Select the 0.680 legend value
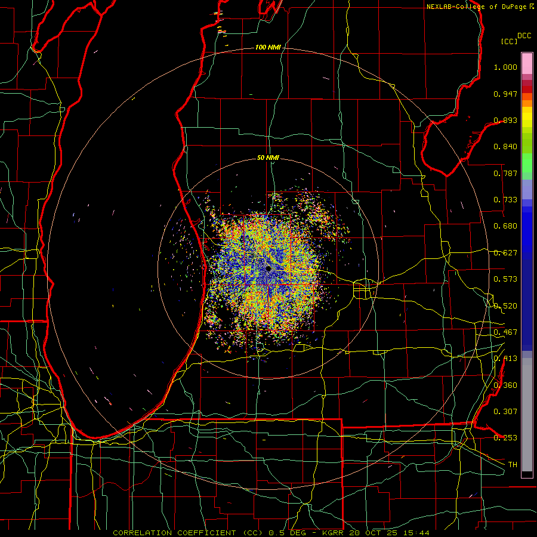This screenshot has height=537, width=537. (505, 226)
